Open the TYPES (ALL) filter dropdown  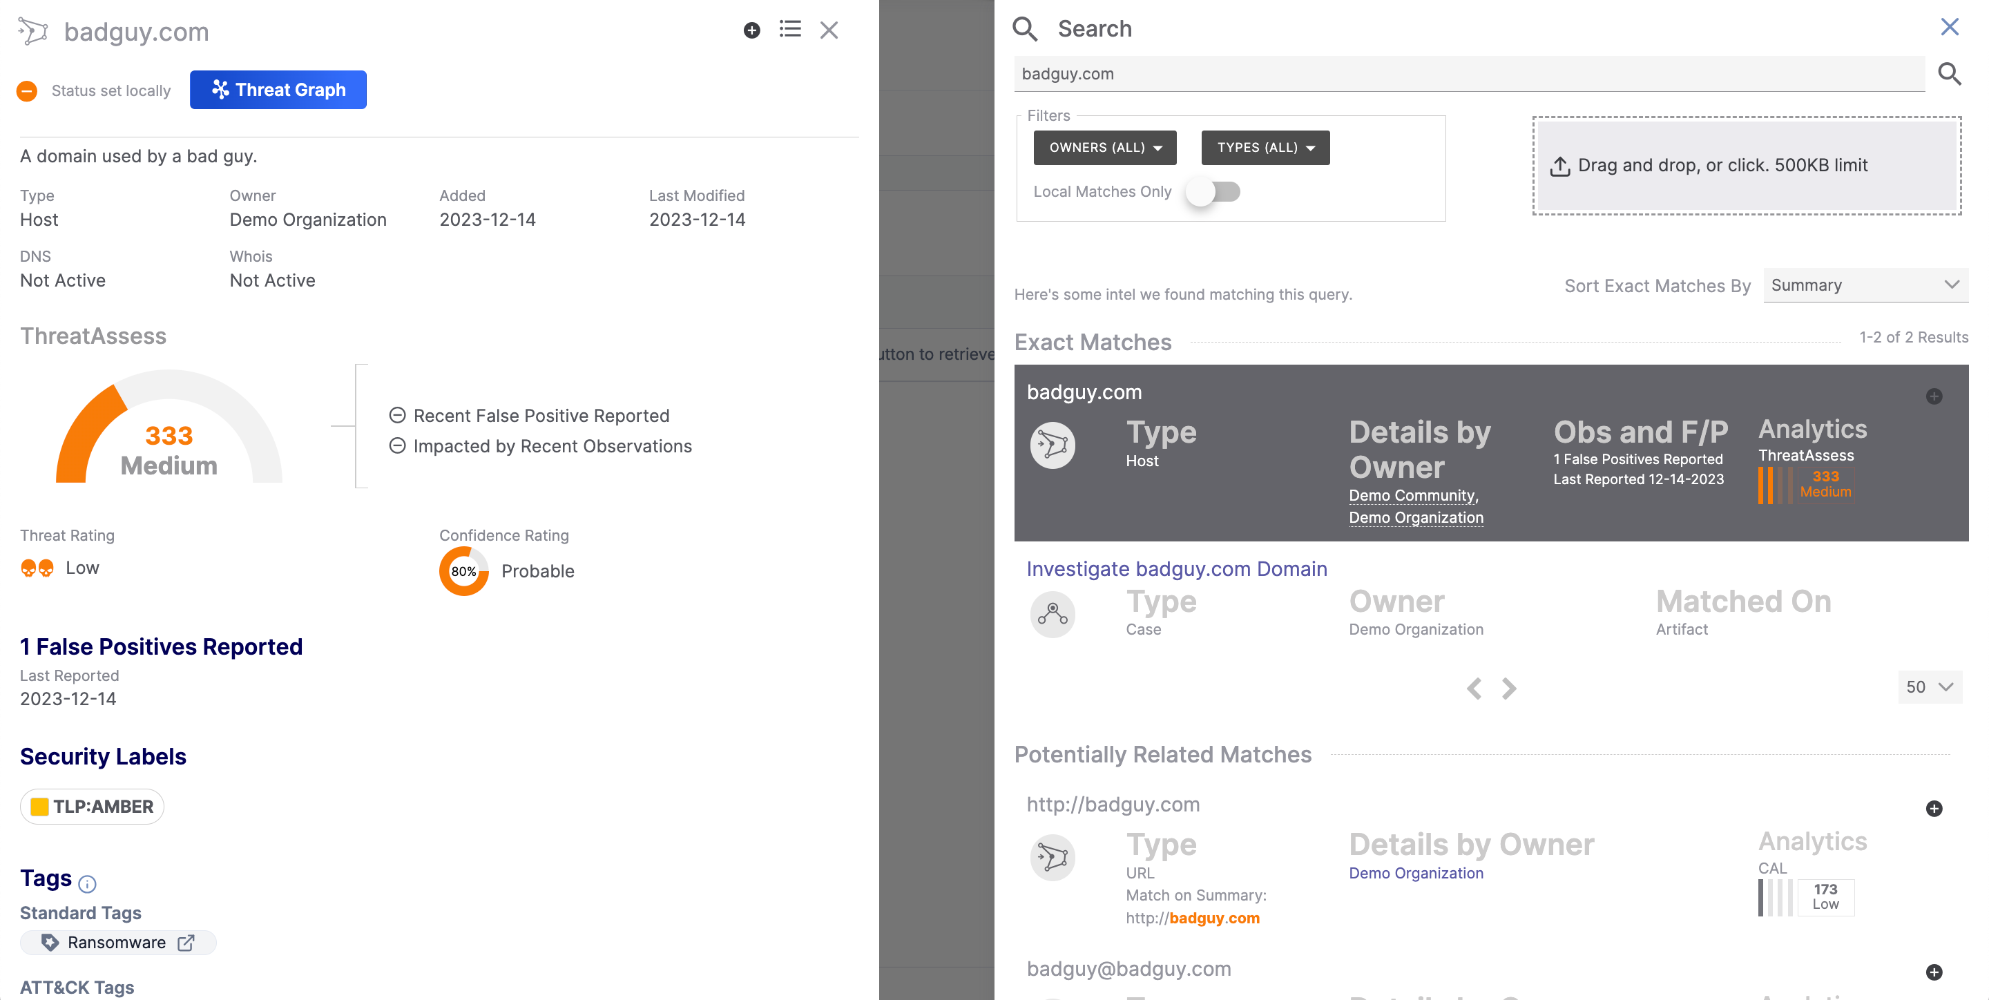1265,148
